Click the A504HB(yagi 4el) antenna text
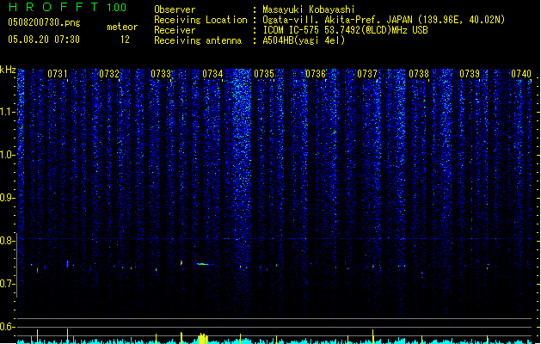 pos(304,40)
